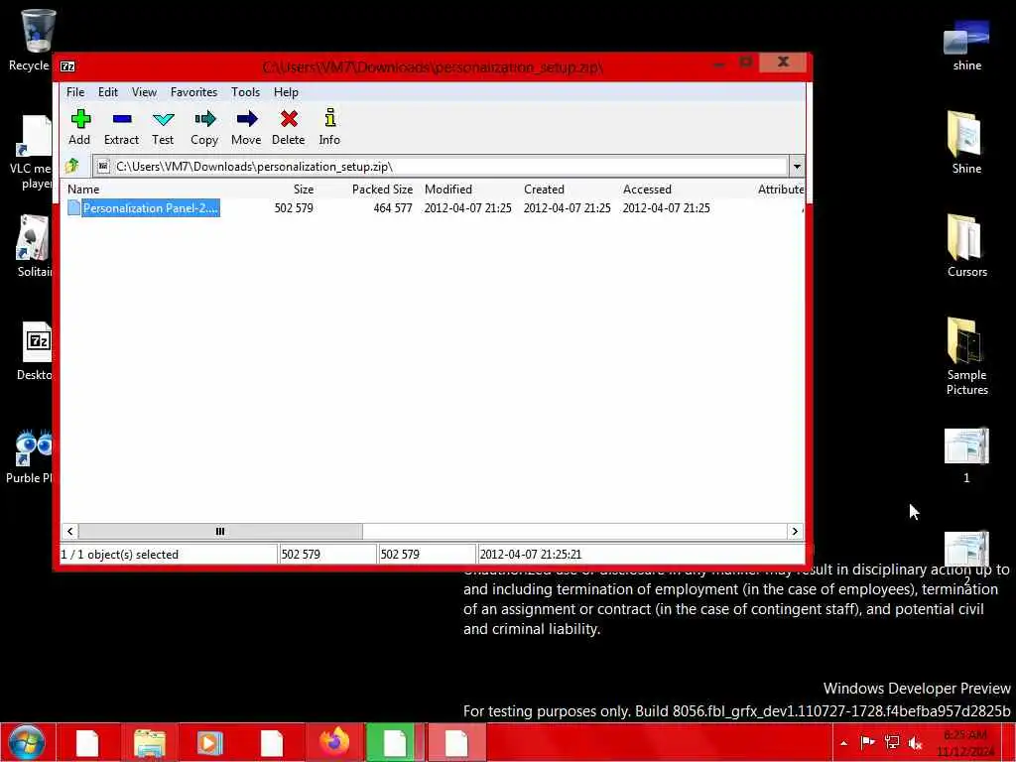This screenshot has height=762, width=1016.
Task: Expand the address path dropdown
Action: tap(797, 167)
